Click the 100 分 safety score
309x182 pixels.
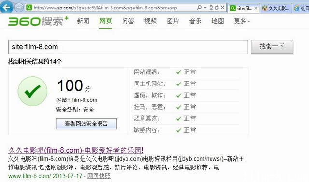[x=74, y=85]
